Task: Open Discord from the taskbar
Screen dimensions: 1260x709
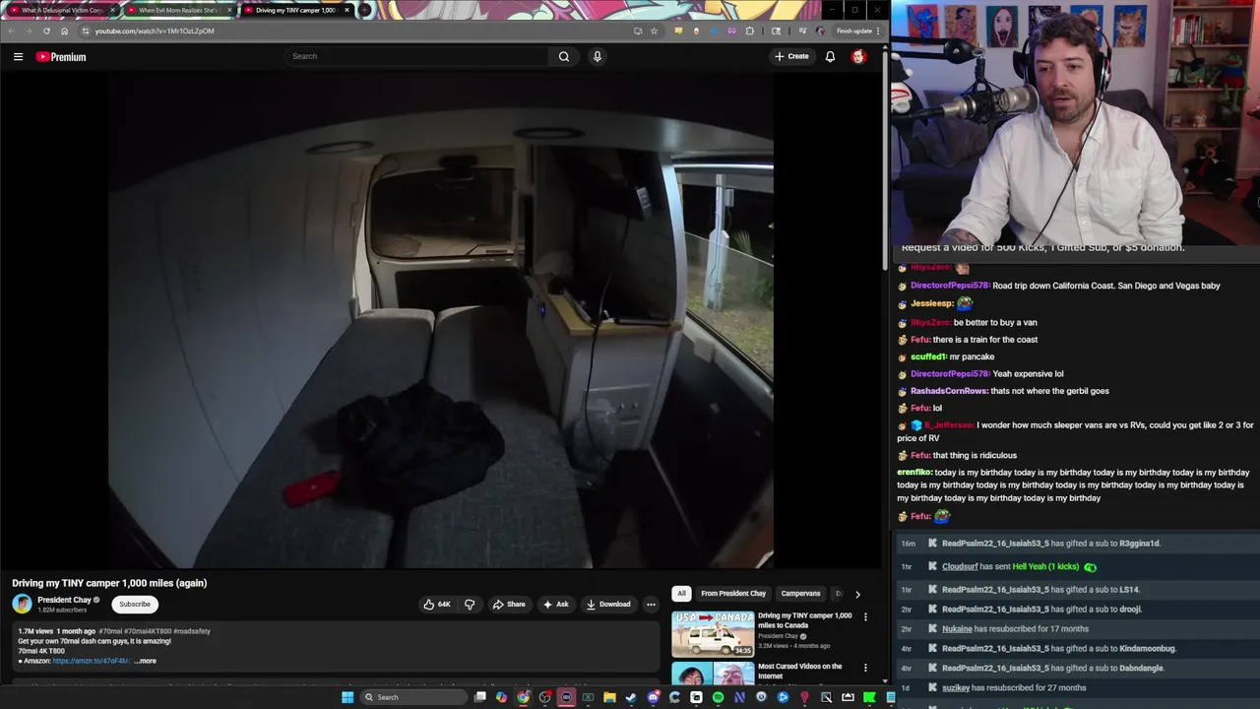Action: (653, 697)
